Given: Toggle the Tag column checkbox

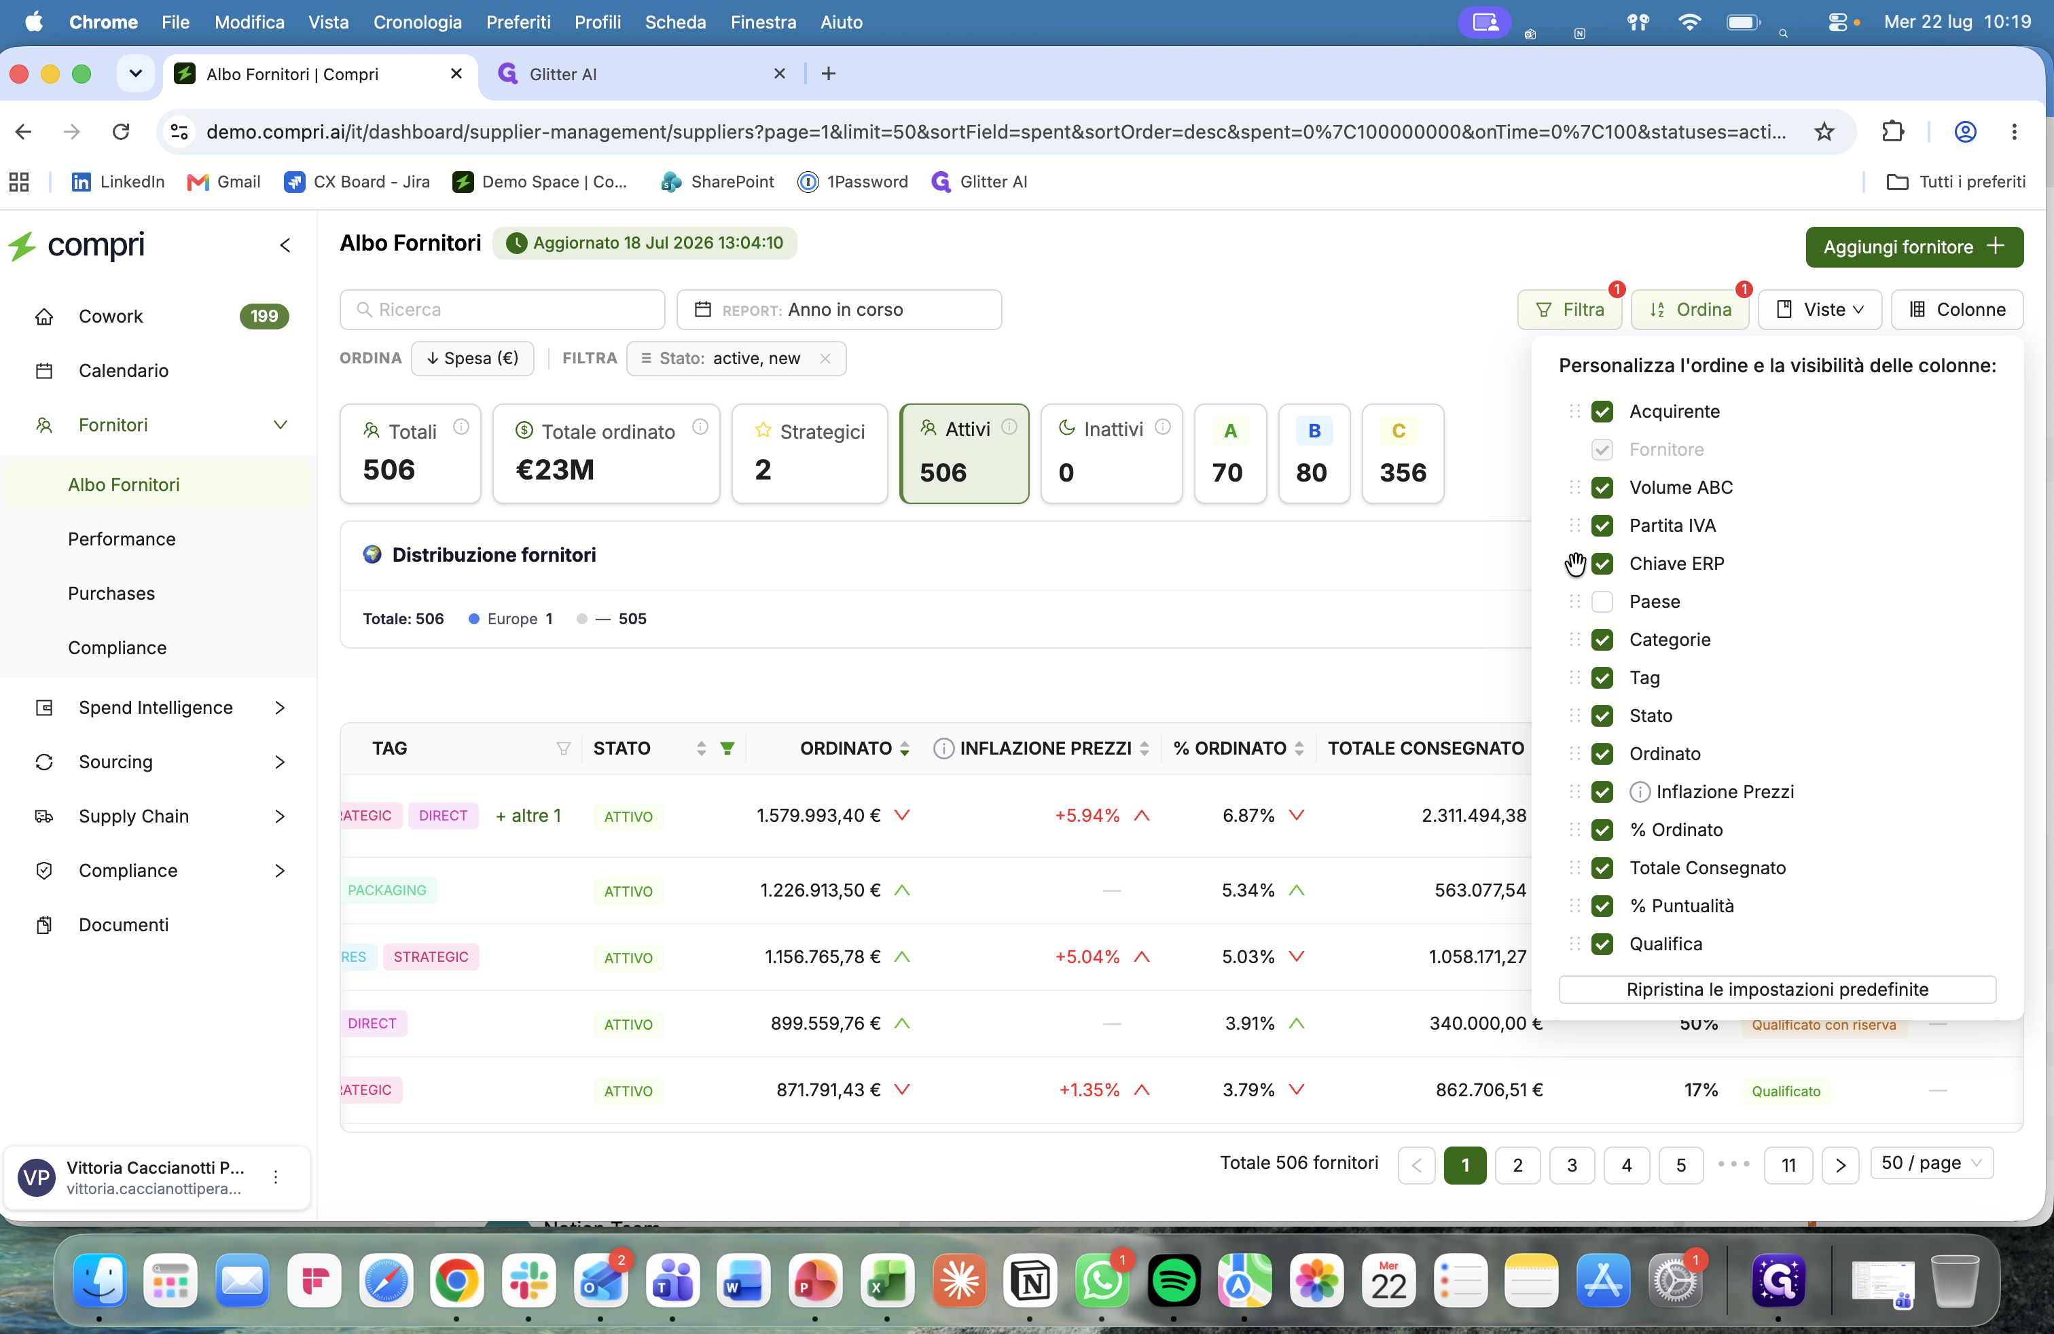Looking at the screenshot, I should pyautogui.click(x=1602, y=677).
